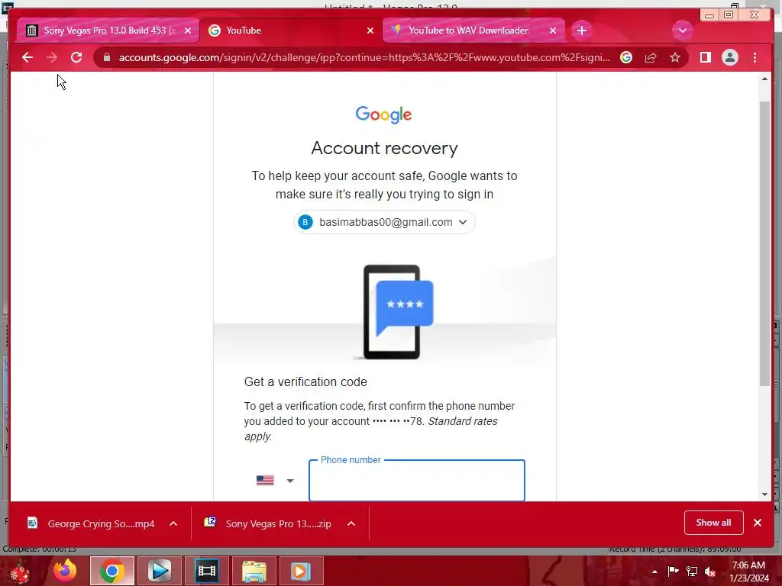
Task: Close YouTube to WAV Downloader tab
Action: click(x=553, y=31)
